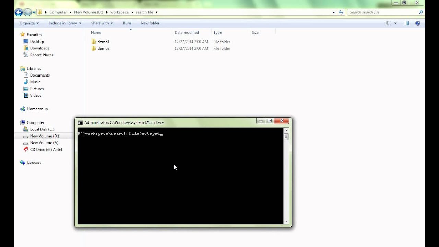Click the demo1 folder name
This screenshot has width=439, height=247.
[x=103, y=42]
